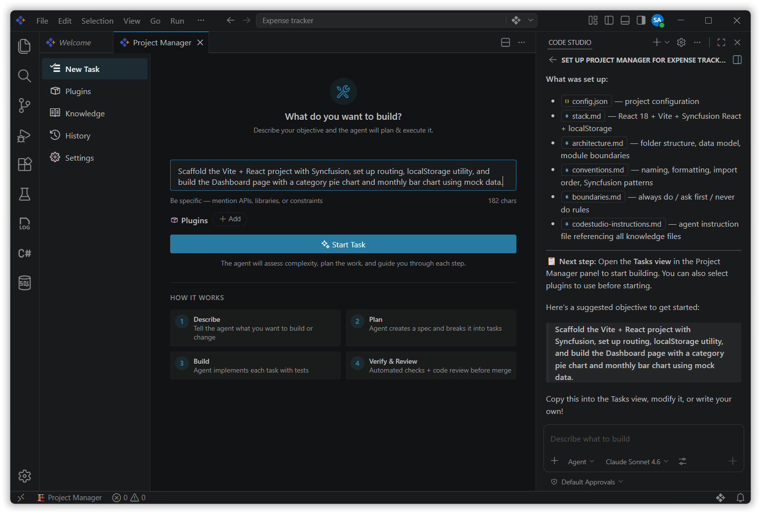Screen dimensions: 761x514
Task: Open the Run and Debug view icon
Action: tap(24, 135)
